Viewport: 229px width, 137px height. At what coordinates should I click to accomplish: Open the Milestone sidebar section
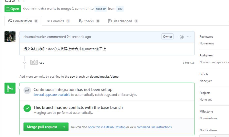(206, 112)
